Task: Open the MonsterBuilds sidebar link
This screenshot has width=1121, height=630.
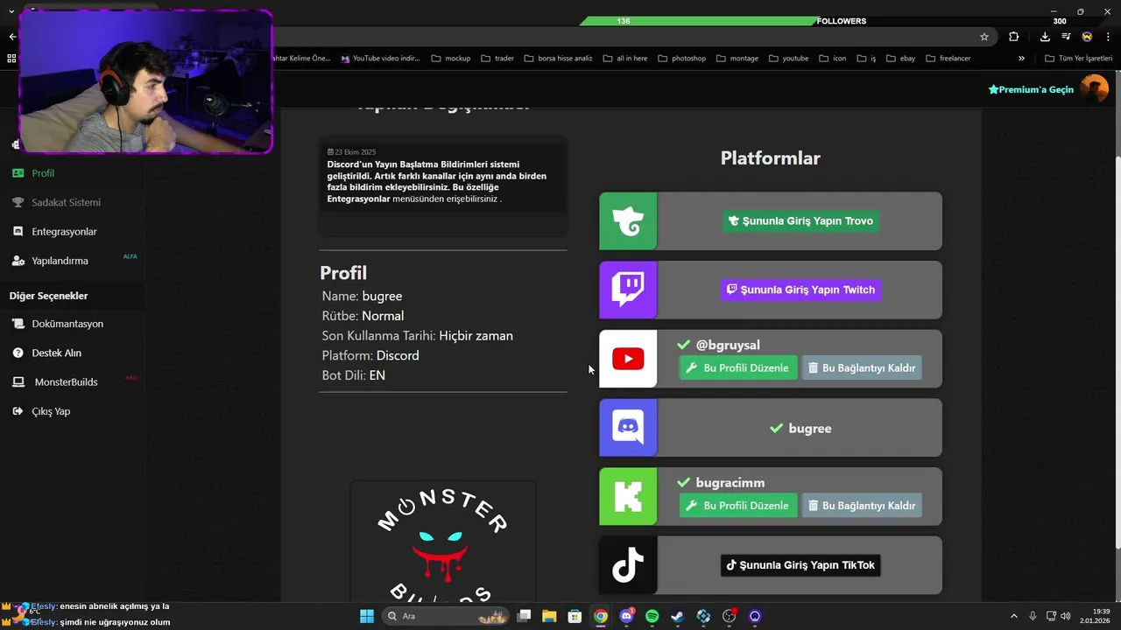Action: [66, 382]
